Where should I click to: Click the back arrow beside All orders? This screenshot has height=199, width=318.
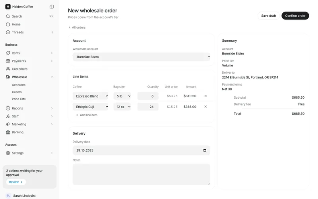click(x=69, y=27)
